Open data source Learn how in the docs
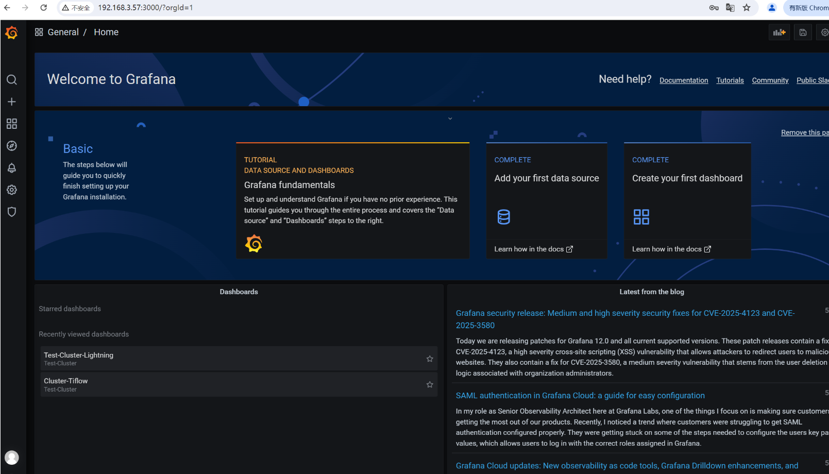The image size is (829, 474). tap(533, 249)
